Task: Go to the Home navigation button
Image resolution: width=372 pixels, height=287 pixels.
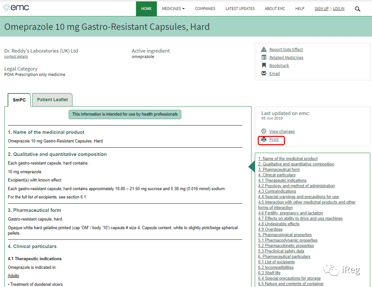Action: click(x=146, y=9)
